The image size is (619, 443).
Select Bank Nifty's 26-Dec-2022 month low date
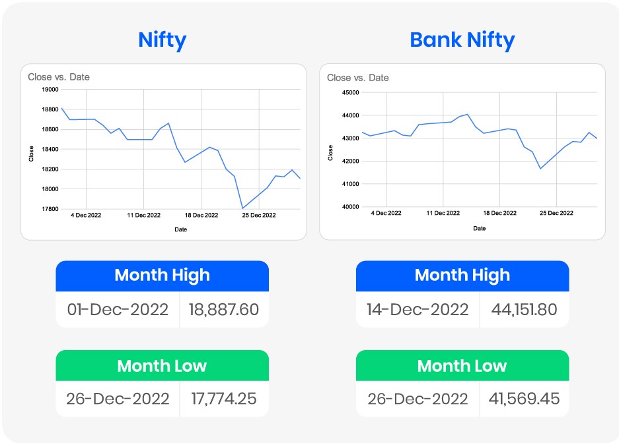[x=418, y=399]
